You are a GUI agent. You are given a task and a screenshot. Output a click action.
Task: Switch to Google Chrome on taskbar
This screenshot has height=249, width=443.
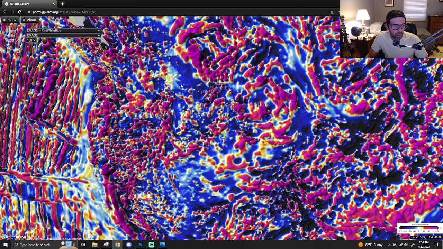point(118,245)
